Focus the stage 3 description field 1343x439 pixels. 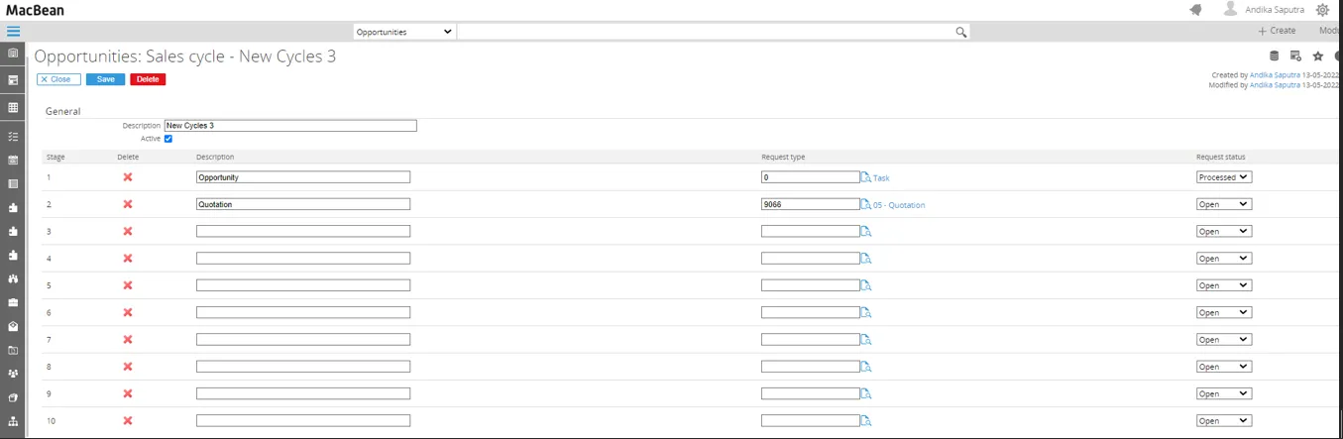click(x=302, y=231)
